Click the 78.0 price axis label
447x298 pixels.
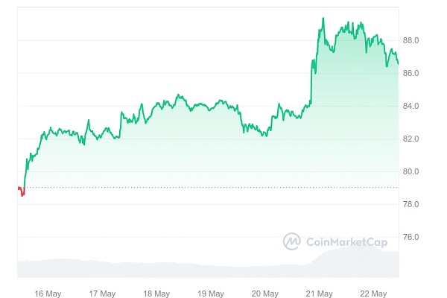pos(411,204)
